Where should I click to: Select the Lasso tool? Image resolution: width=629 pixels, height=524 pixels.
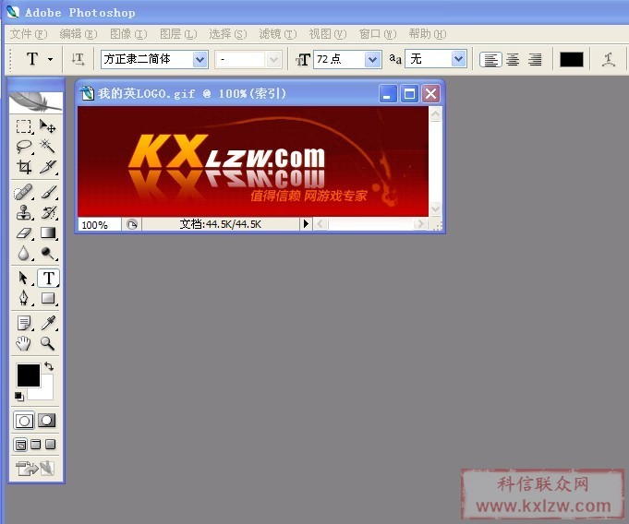(24, 147)
